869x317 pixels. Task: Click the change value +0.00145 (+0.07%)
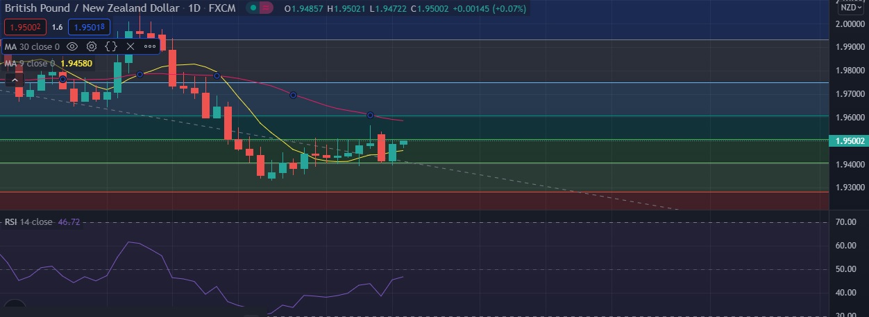pyautogui.click(x=491, y=8)
